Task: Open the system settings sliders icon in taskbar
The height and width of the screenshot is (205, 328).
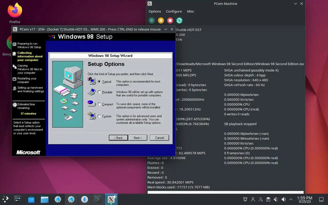Action: (18, 199)
